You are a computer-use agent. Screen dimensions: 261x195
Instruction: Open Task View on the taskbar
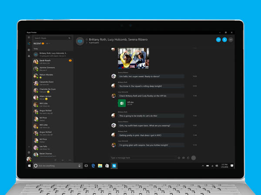(x=86, y=166)
